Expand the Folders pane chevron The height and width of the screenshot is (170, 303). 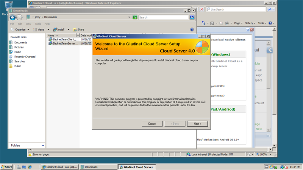[43, 145]
